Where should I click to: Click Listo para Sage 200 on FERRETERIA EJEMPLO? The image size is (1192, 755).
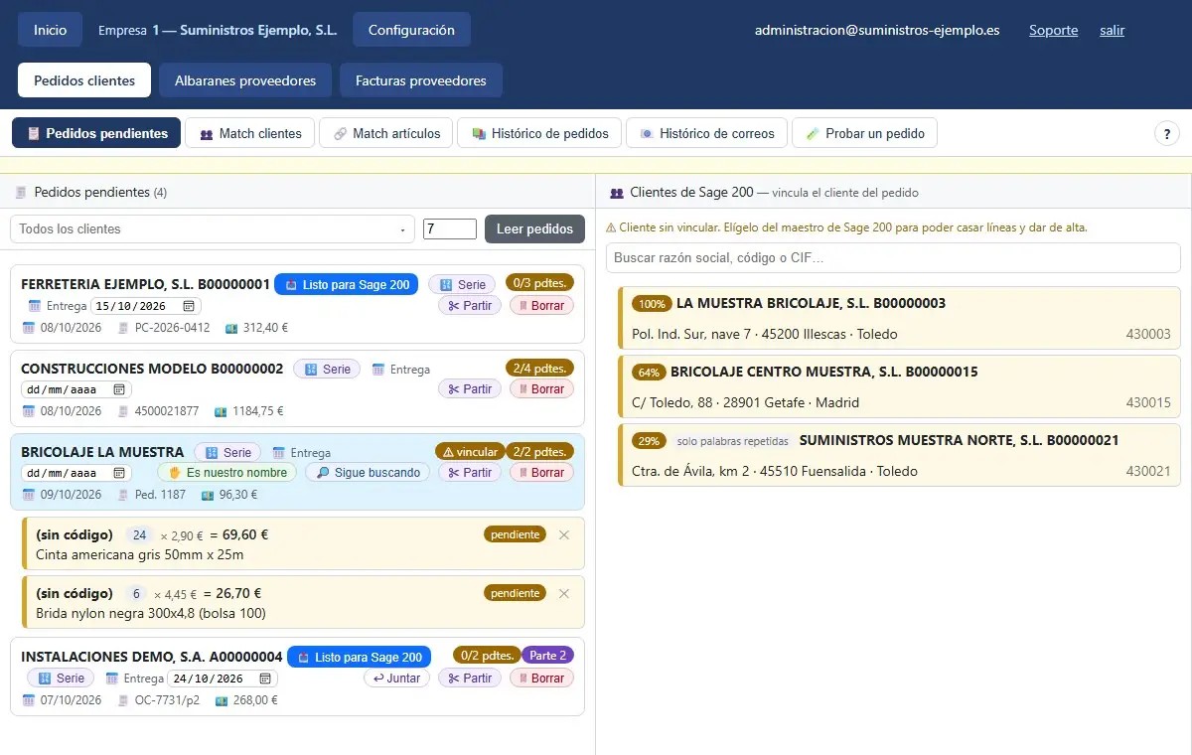(x=347, y=285)
